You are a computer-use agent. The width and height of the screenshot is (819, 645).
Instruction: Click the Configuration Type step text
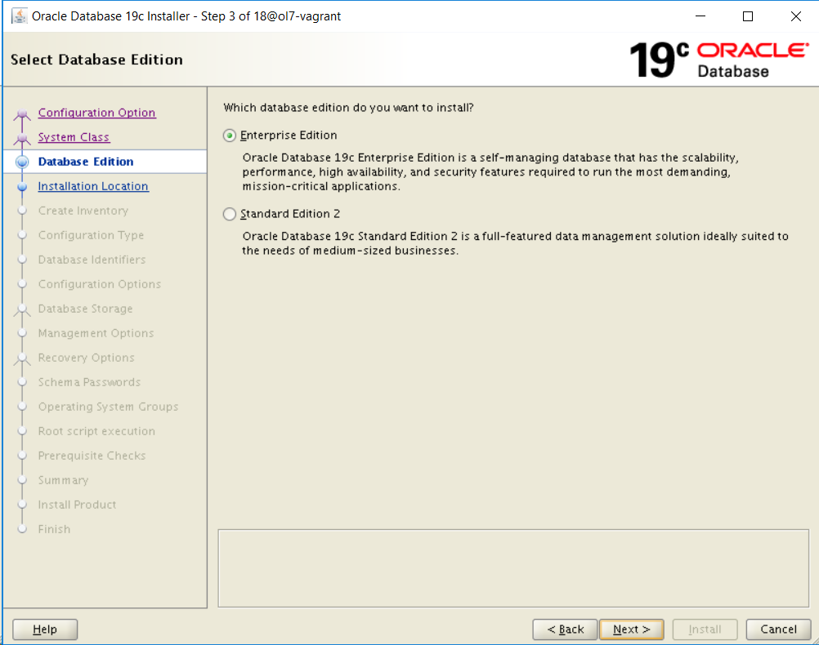[x=91, y=235]
